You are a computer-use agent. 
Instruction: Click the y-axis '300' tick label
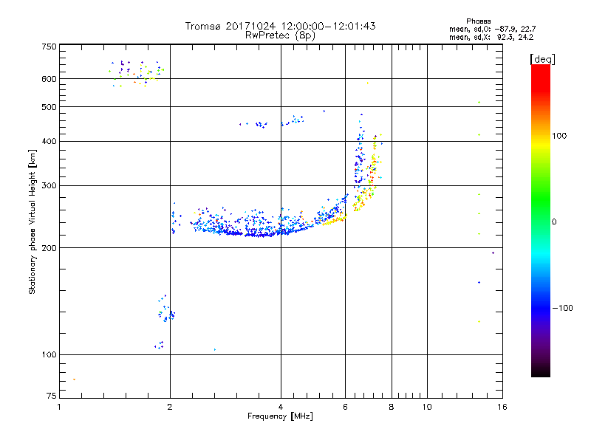[49, 186]
